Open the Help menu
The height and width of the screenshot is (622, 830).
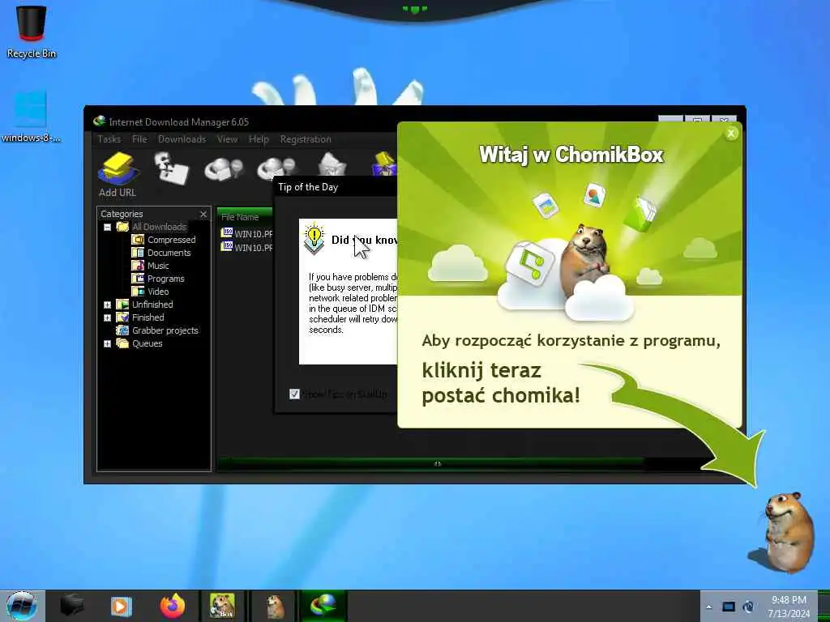coord(259,139)
